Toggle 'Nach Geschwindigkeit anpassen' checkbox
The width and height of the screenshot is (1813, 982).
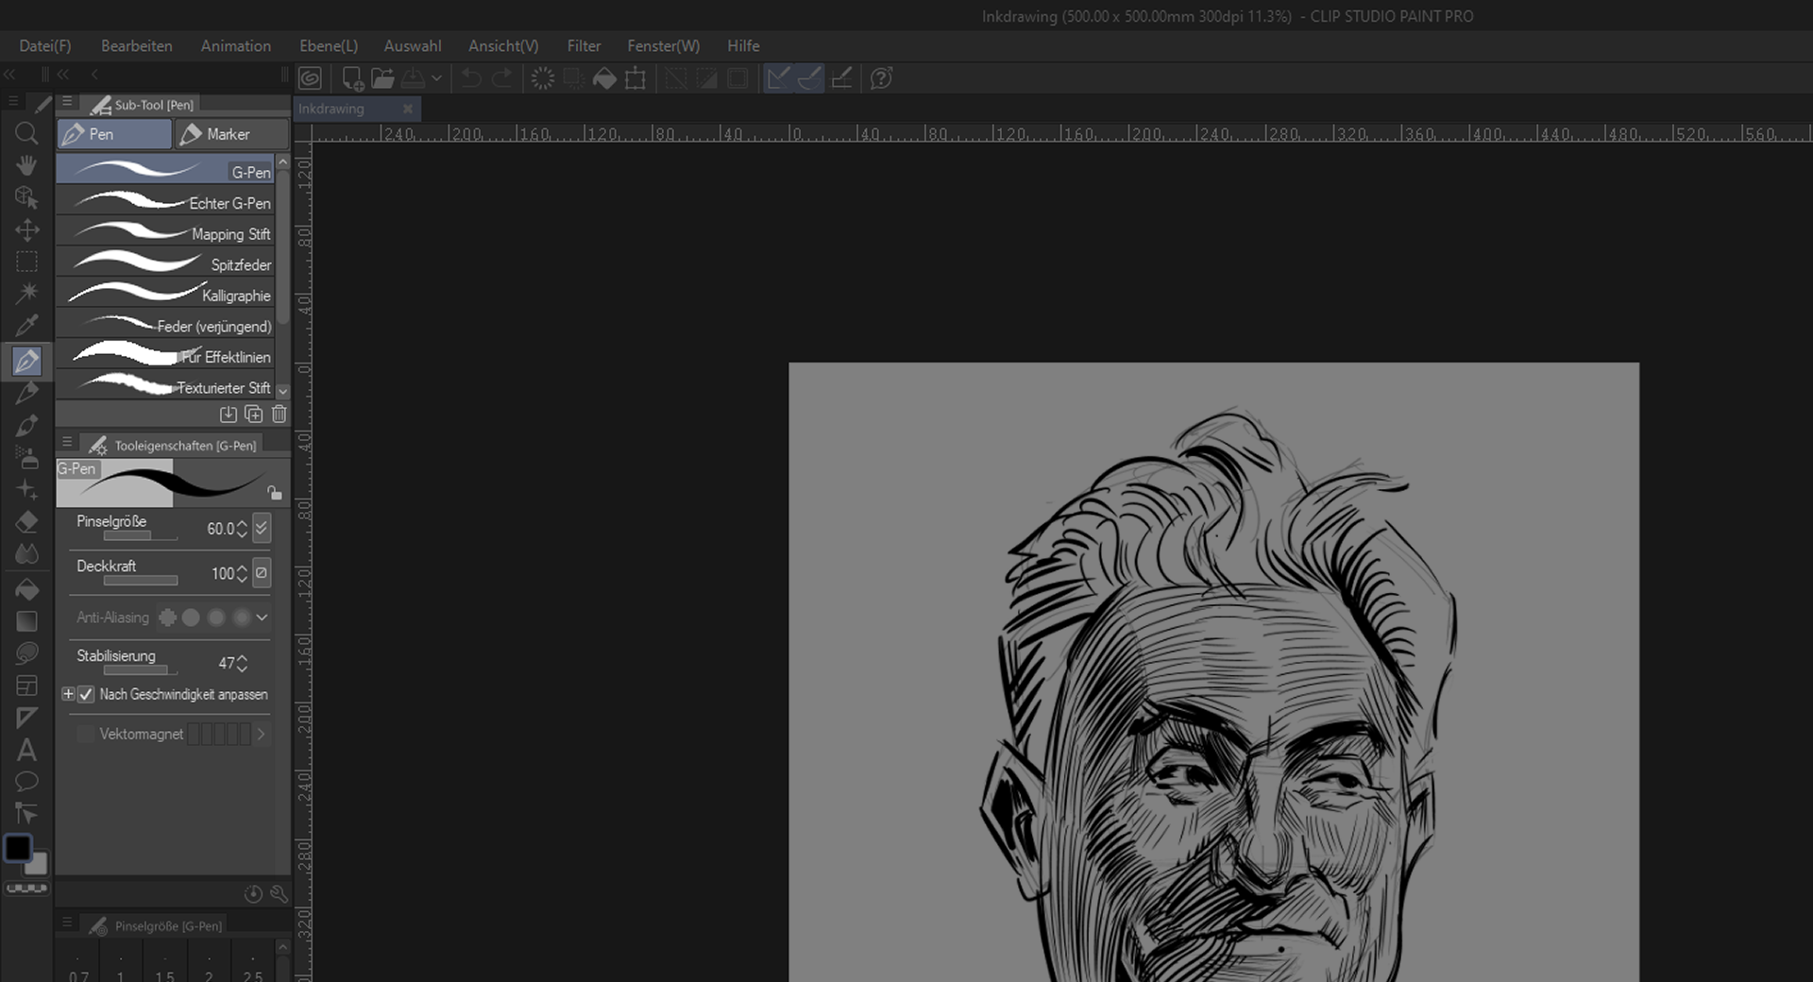86,694
